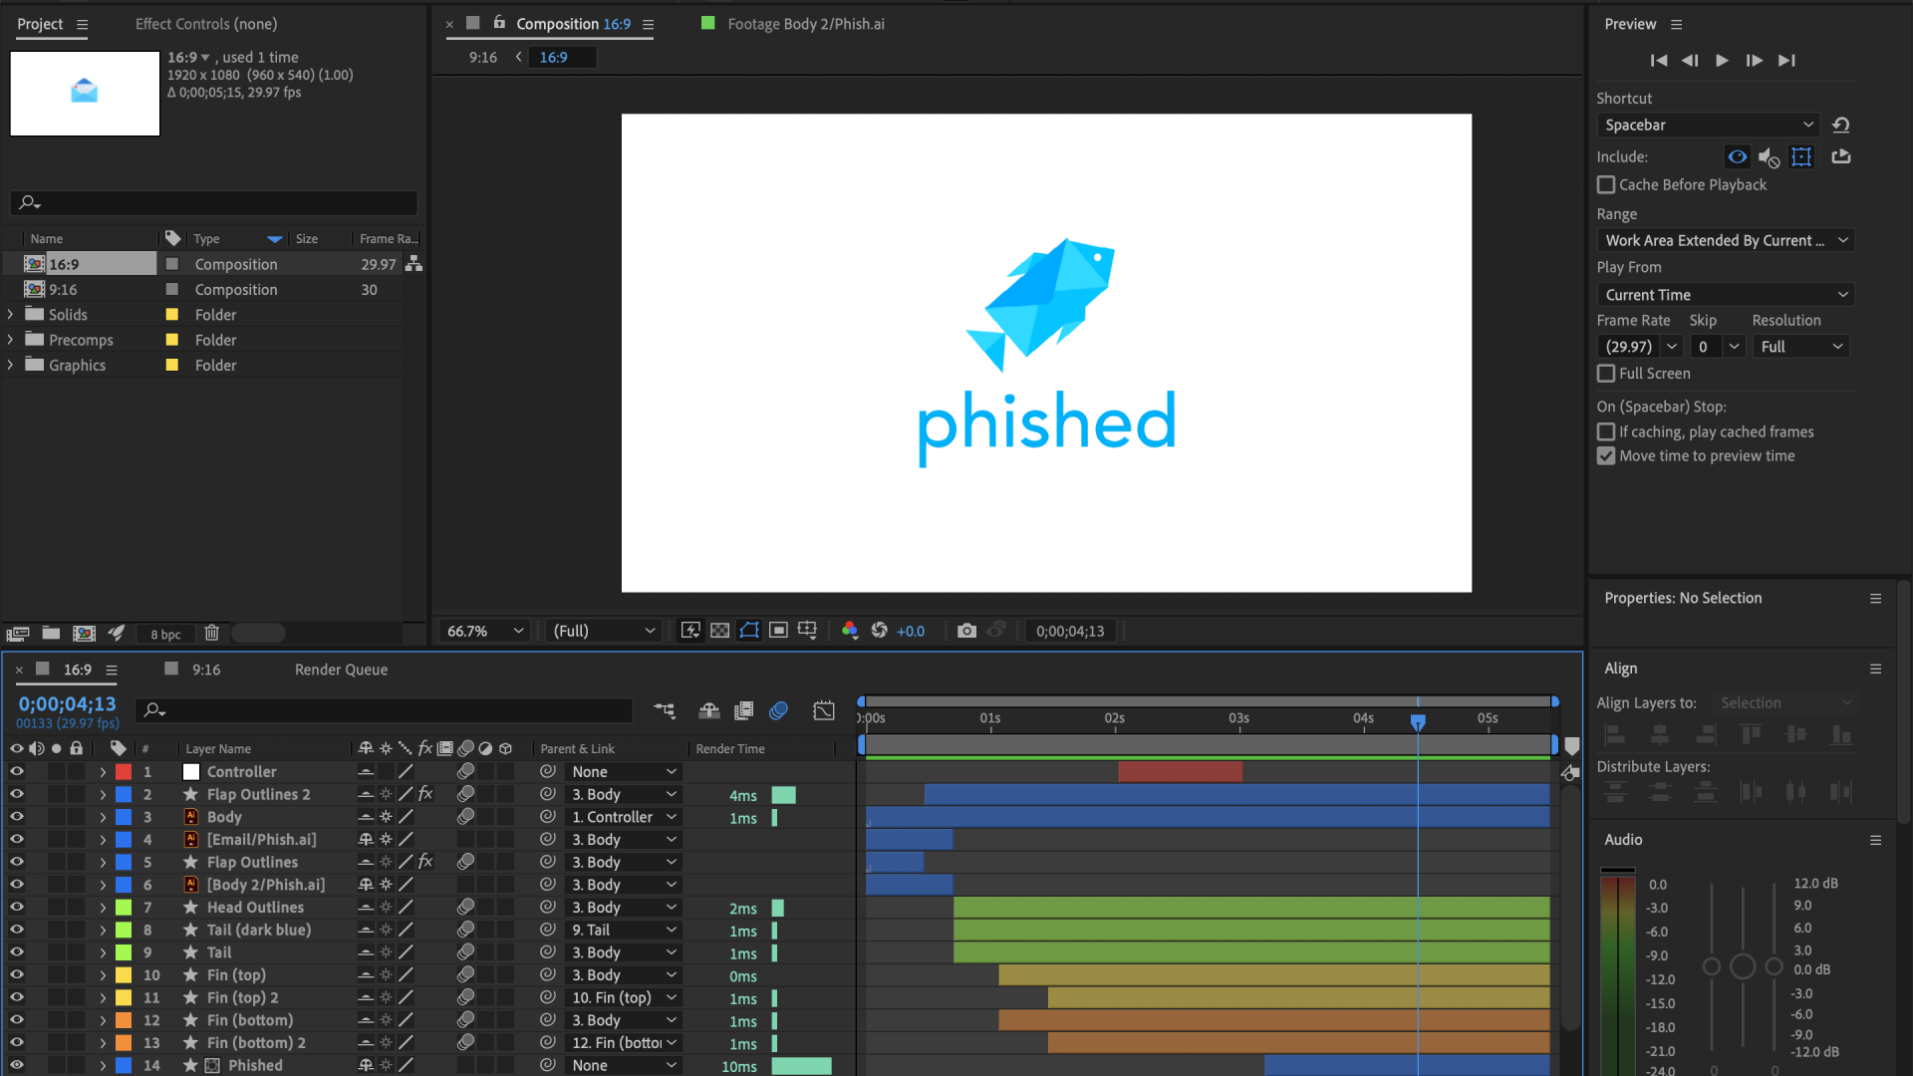The image size is (1913, 1076).
Task: Open the Align panel menu
Action: (x=1875, y=669)
